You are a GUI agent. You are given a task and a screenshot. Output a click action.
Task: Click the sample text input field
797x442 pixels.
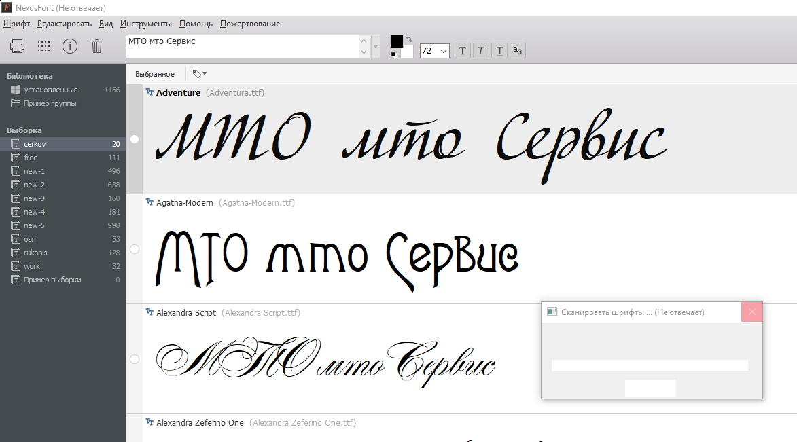click(243, 46)
